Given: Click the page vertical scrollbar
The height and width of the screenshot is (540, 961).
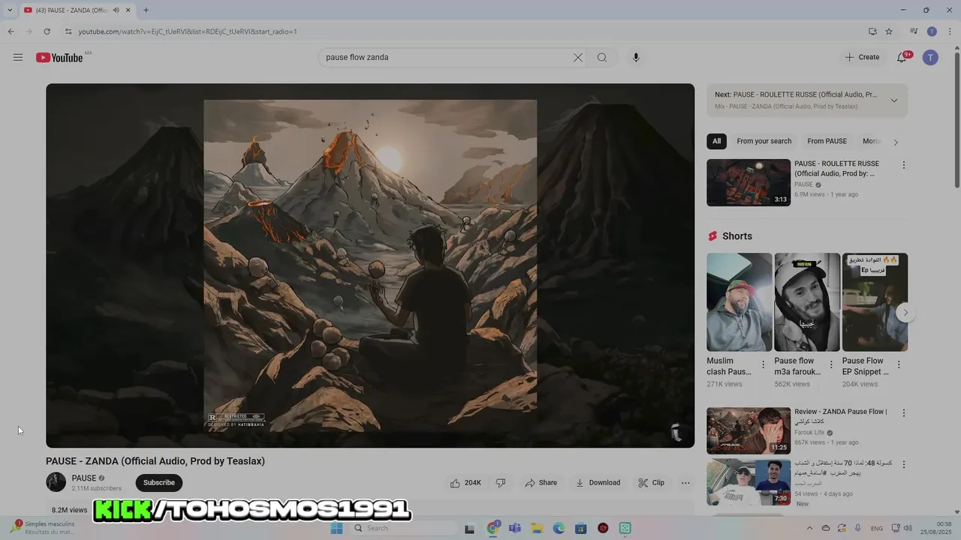Looking at the screenshot, I should (956, 120).
